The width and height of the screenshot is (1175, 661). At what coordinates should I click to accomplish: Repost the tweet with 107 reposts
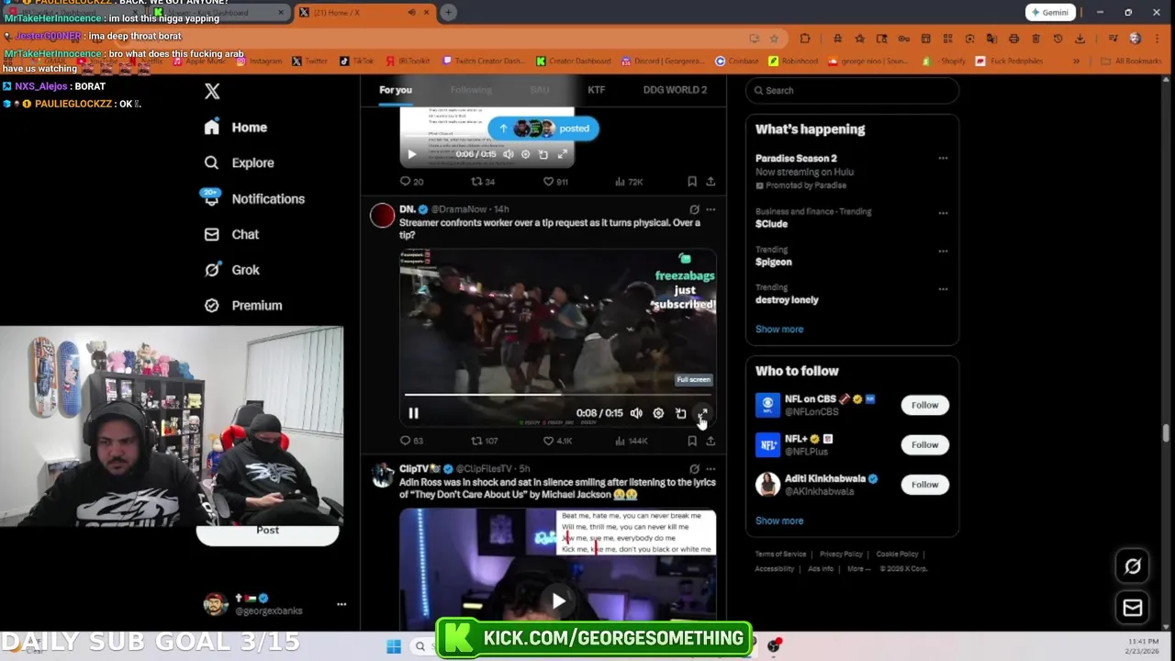(x=485, y=441)
